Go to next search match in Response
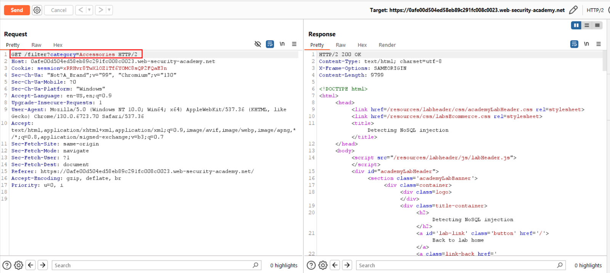Viewport: 610px width, 273px height. tap(347, 265)
